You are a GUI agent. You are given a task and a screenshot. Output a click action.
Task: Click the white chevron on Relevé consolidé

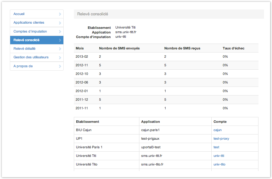click(x=60, y=40)
